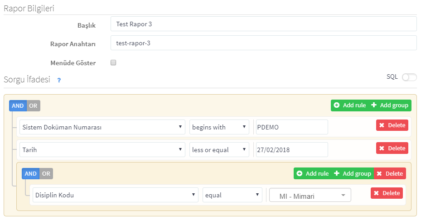Open the Sistem Doküman Numarası field dropdown
The width and height of the screenshot is (421, 220).
coord(102,127)
